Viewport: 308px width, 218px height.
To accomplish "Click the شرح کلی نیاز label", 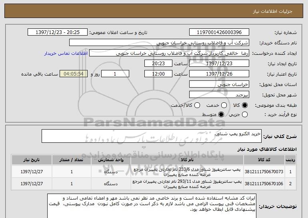I will 280,136.
